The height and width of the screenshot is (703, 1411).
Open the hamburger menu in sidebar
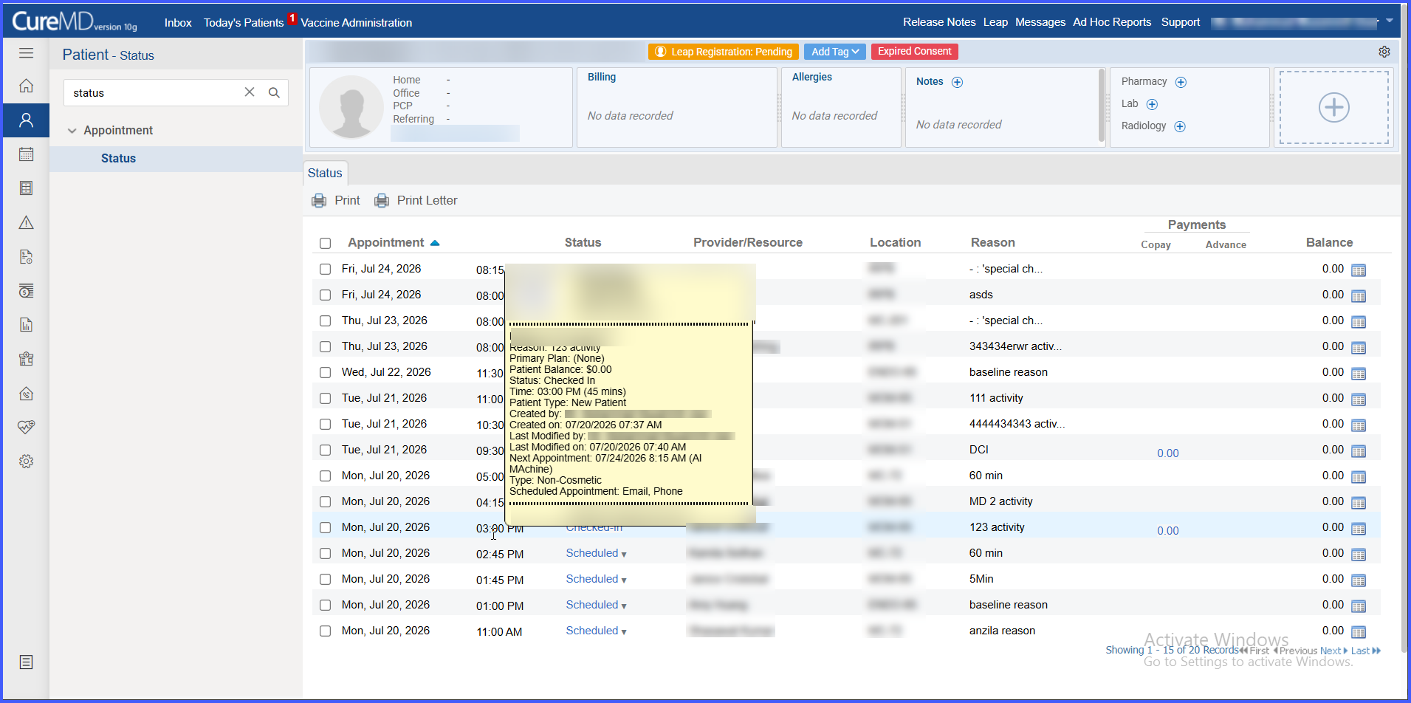[26, 53]
